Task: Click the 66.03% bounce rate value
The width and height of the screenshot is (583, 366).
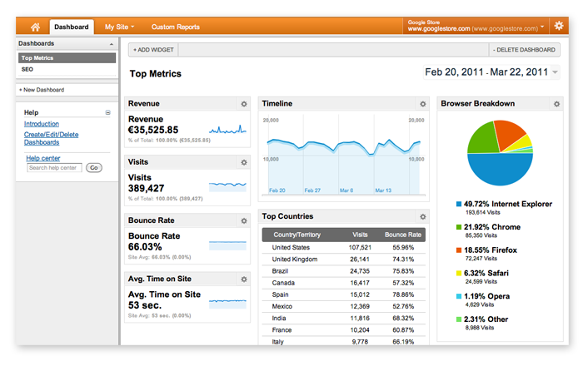Action: coord(145,247)
